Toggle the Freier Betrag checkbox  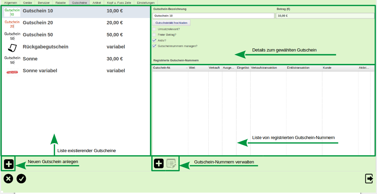[154, 35]
